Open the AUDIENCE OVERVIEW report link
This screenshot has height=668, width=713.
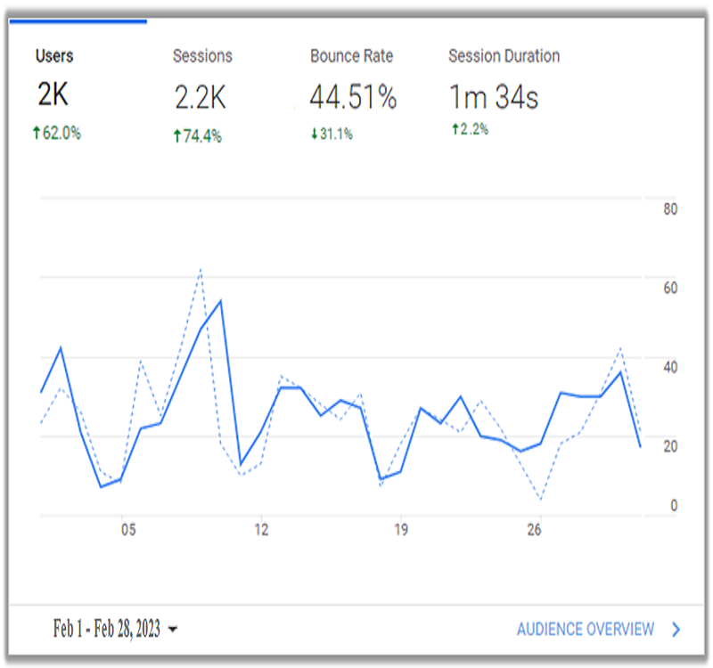click(x=586, y=630)
